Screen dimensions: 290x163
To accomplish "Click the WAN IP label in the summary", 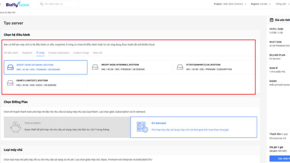I will [273, 68].
